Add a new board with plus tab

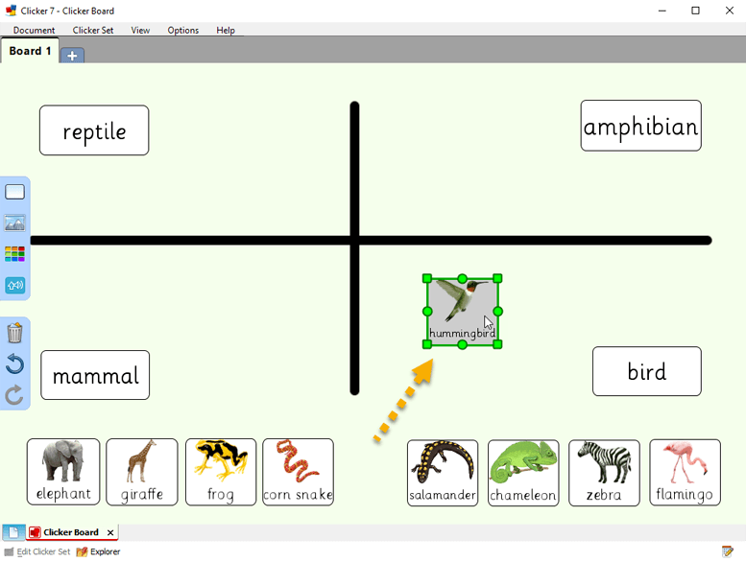(x=73, y=55)
